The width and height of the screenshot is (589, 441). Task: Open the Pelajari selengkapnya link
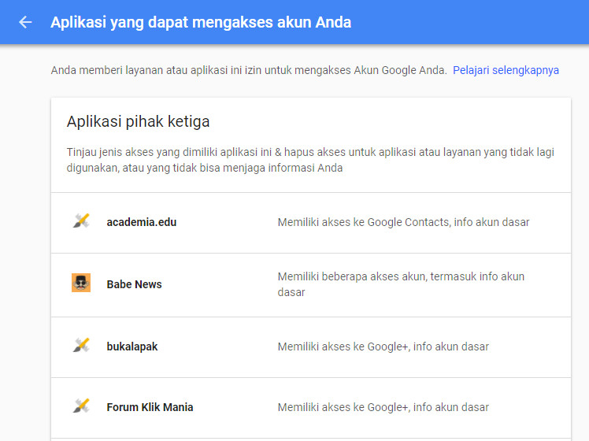[x=506, y=70]
